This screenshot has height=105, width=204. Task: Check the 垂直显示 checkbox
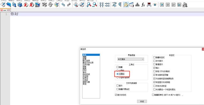pyautogui.click(x=155, y=64)
